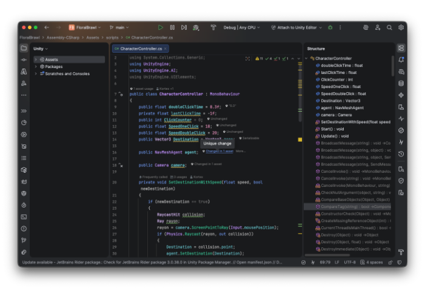The image size is (422, 299).
Task: Navigate back with the left arrow
Action: point(47,27)
